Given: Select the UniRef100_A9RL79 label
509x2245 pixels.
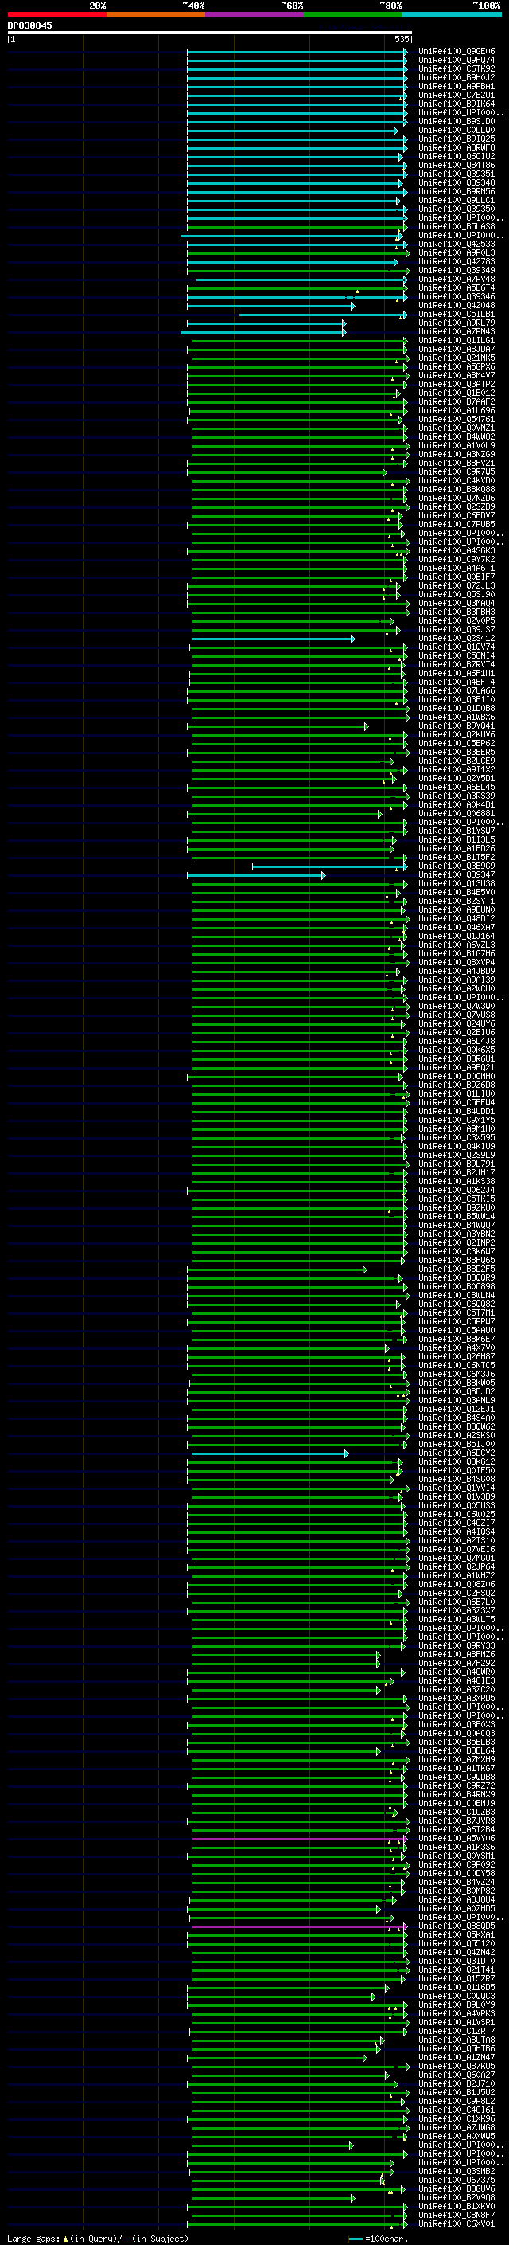Looking at the screenshot, I should [456, 323].
